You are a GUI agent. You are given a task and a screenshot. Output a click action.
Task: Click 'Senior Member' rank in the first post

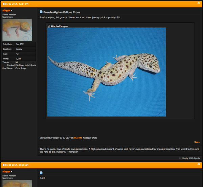(9, 15)
